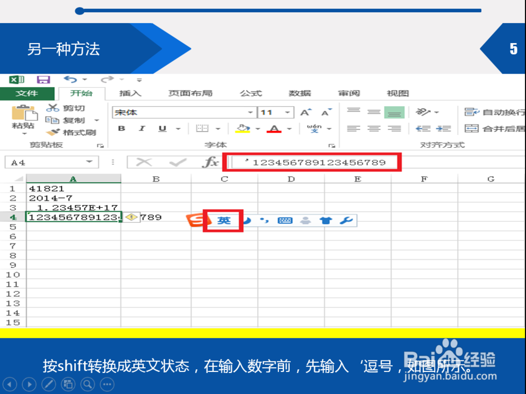Open the Sogou input soft keyboard icon
526x394 pixels.
[x=285, y=220]
